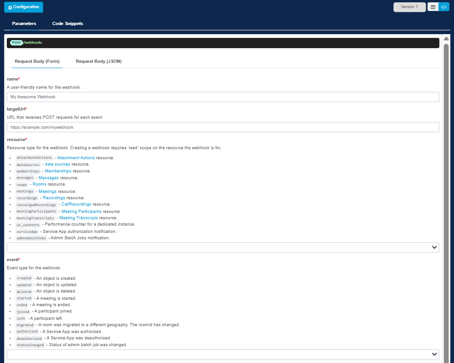The width and height of the screenshot is (454, 363).
Task: Expand the event dropdown
Action: [223, 354]
